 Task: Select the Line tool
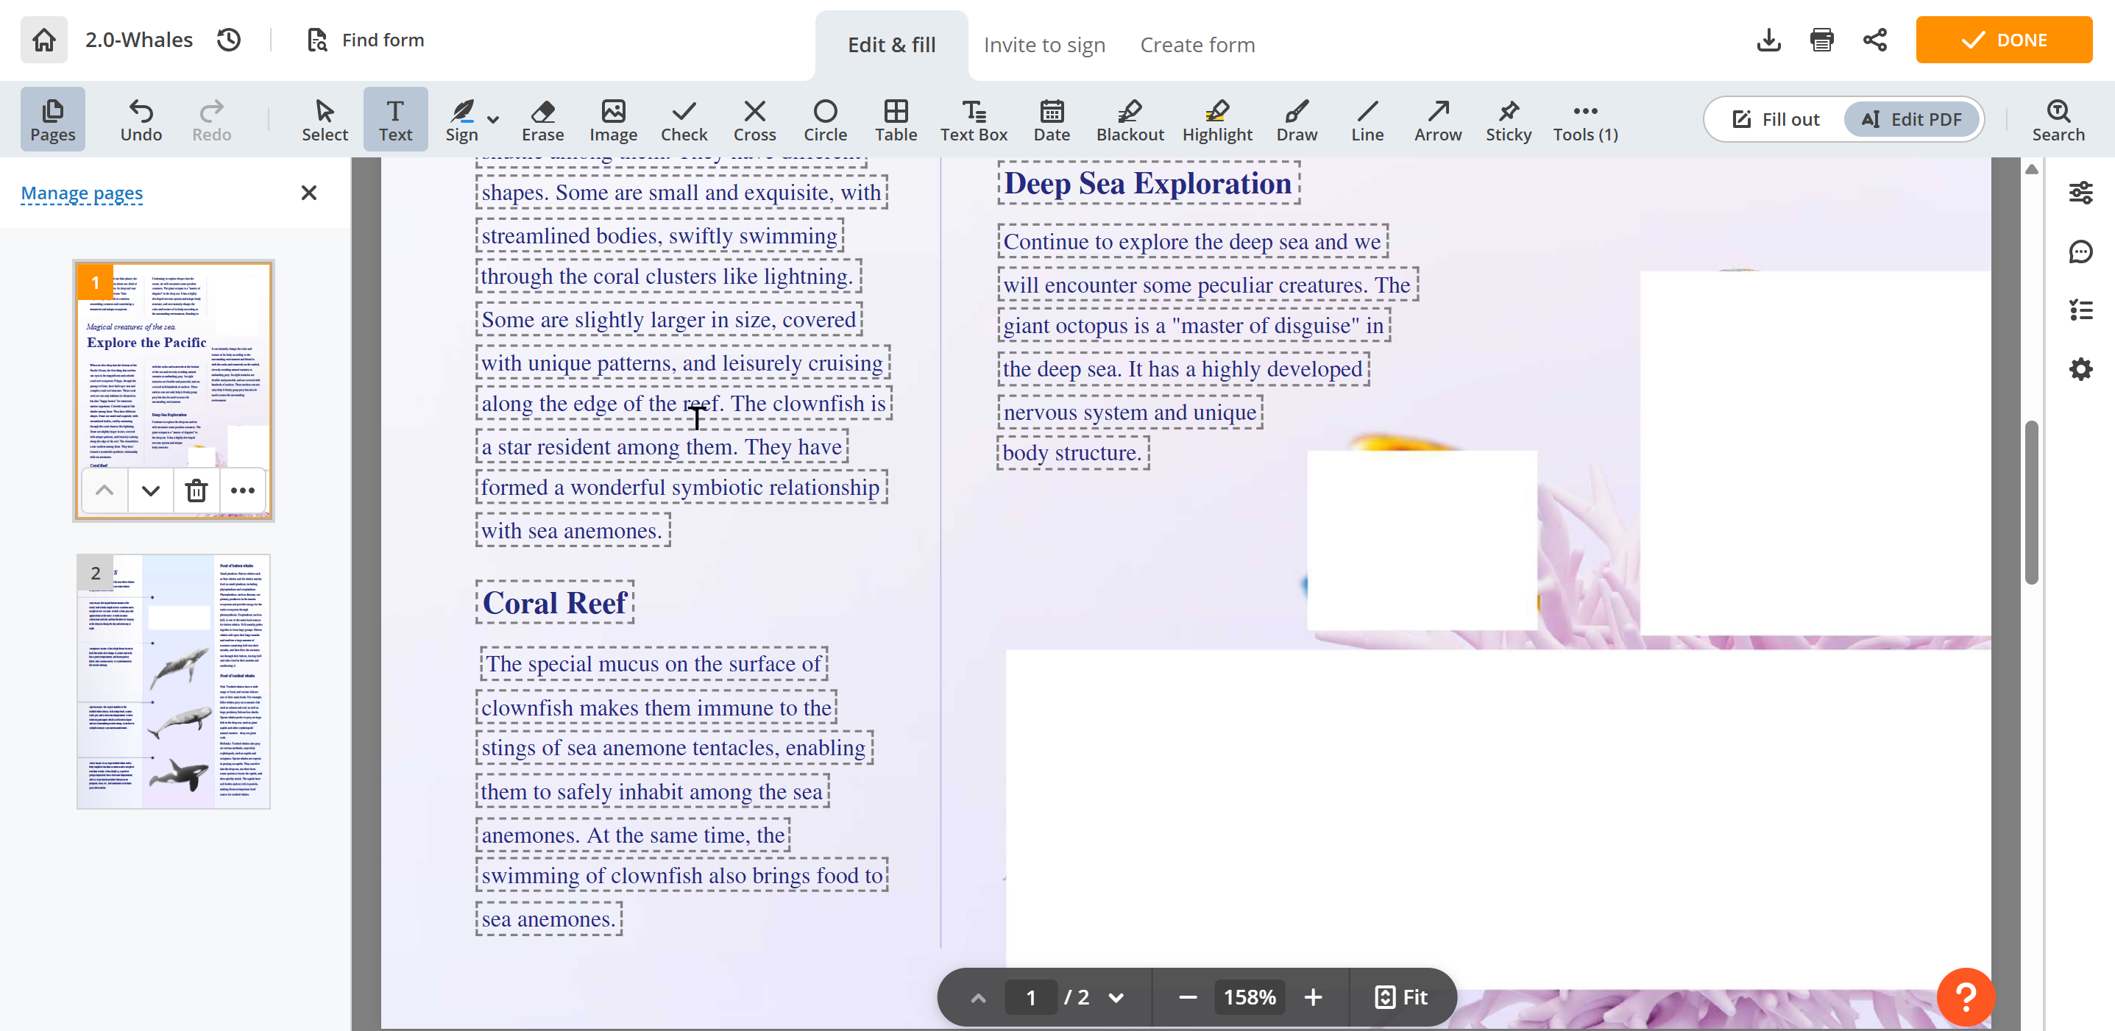click(1367, 119)
